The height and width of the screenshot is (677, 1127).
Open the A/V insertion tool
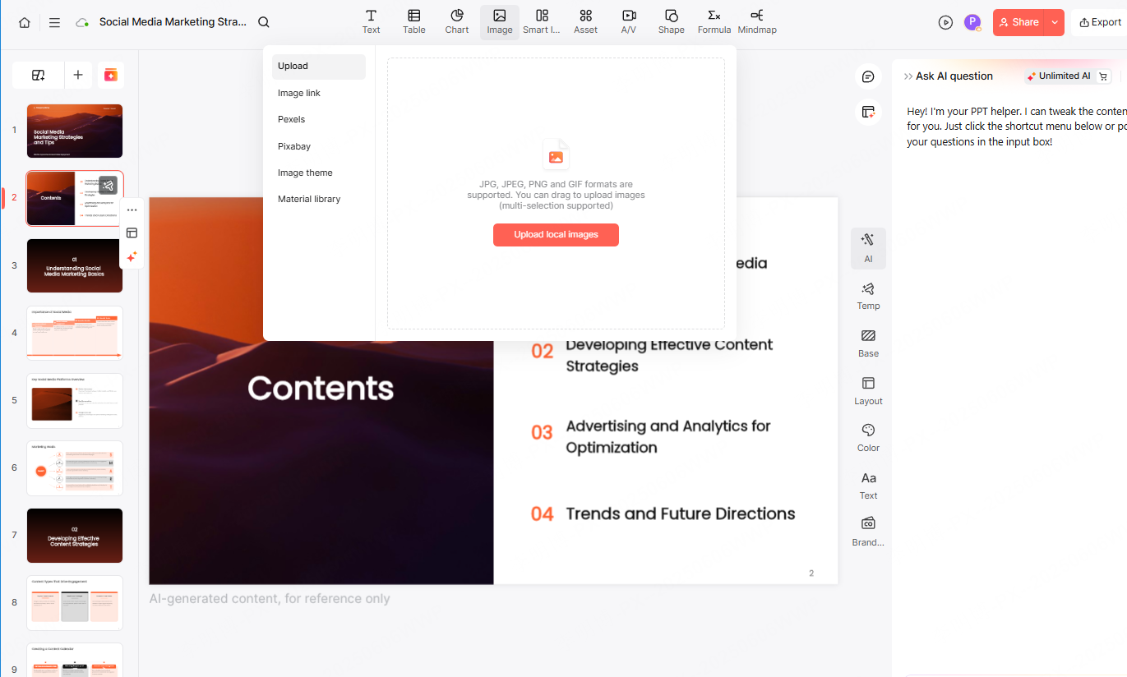pos(628,22)
